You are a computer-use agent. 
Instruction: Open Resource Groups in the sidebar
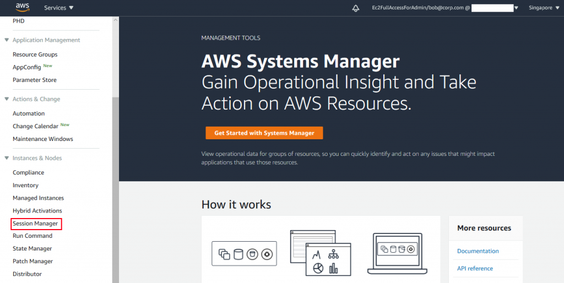pyautogui.click(x=35, y=55)
